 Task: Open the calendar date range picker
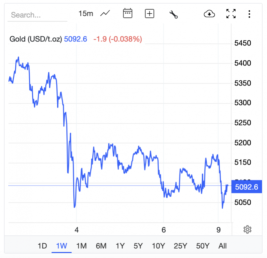[128, 13]
